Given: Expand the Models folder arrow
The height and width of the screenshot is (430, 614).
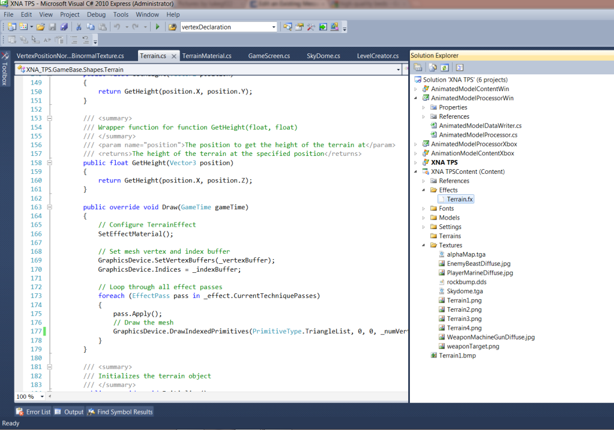Looking at the screenshot, I should click(424, 218).
